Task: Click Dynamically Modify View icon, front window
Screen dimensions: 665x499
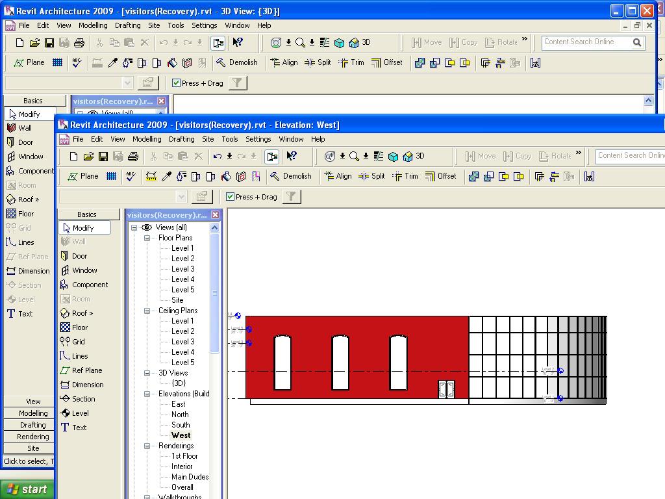Action: 329,156
